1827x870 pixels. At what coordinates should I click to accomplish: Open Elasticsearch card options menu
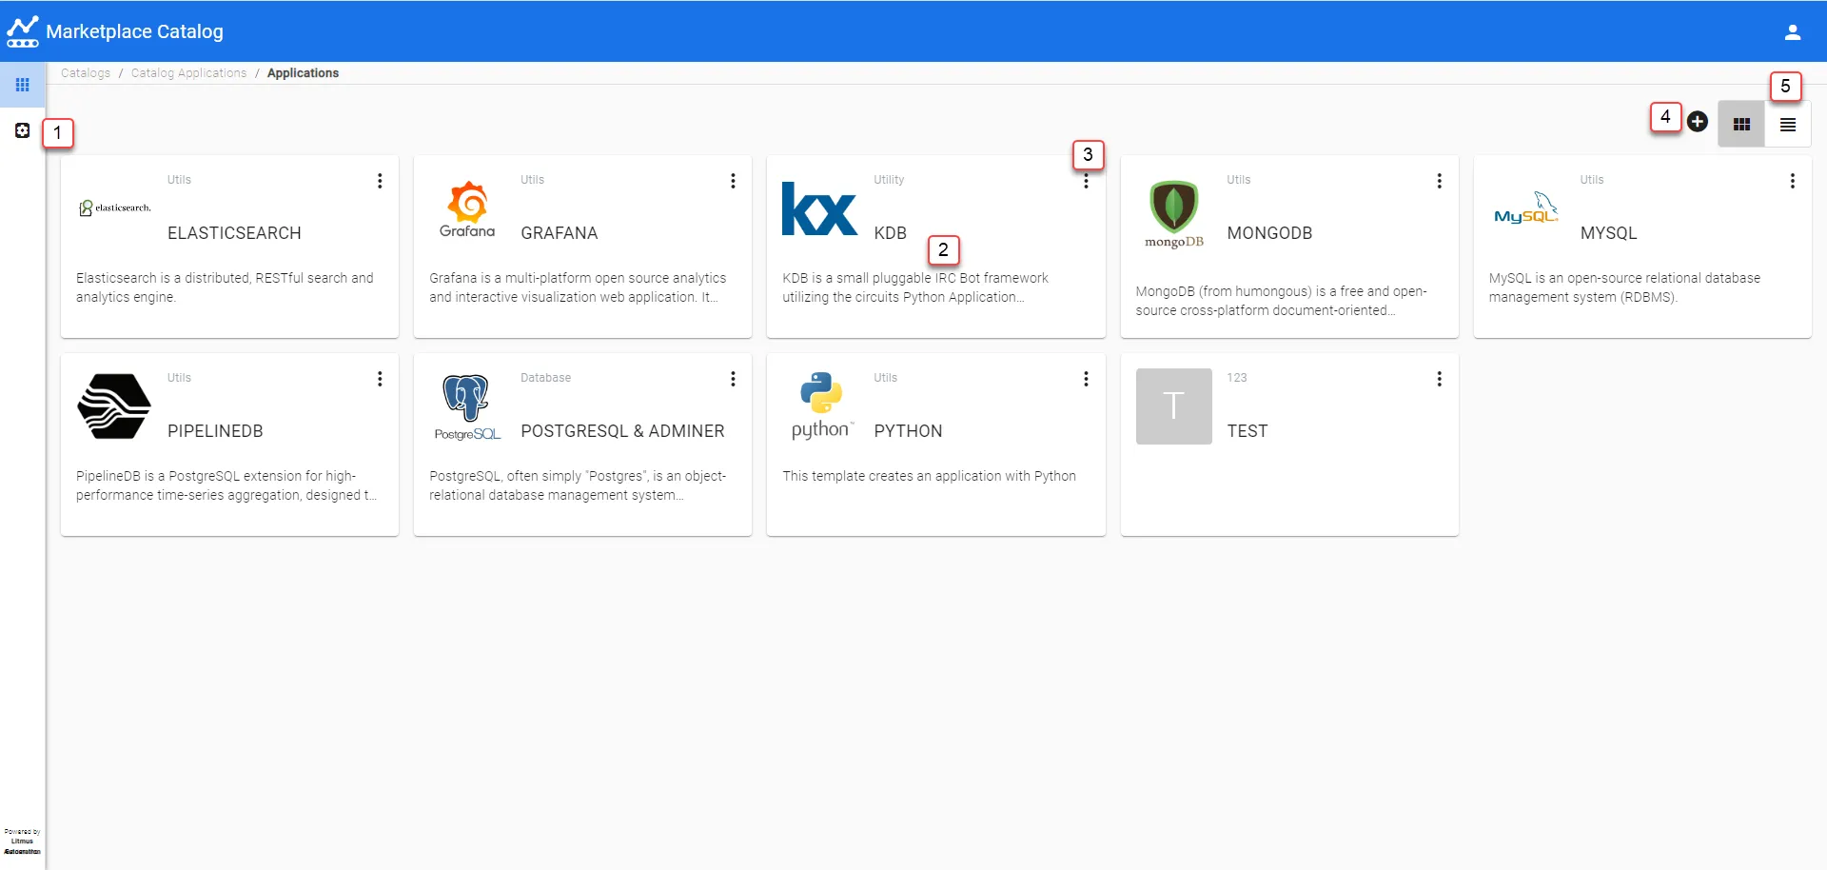[380, 181]
